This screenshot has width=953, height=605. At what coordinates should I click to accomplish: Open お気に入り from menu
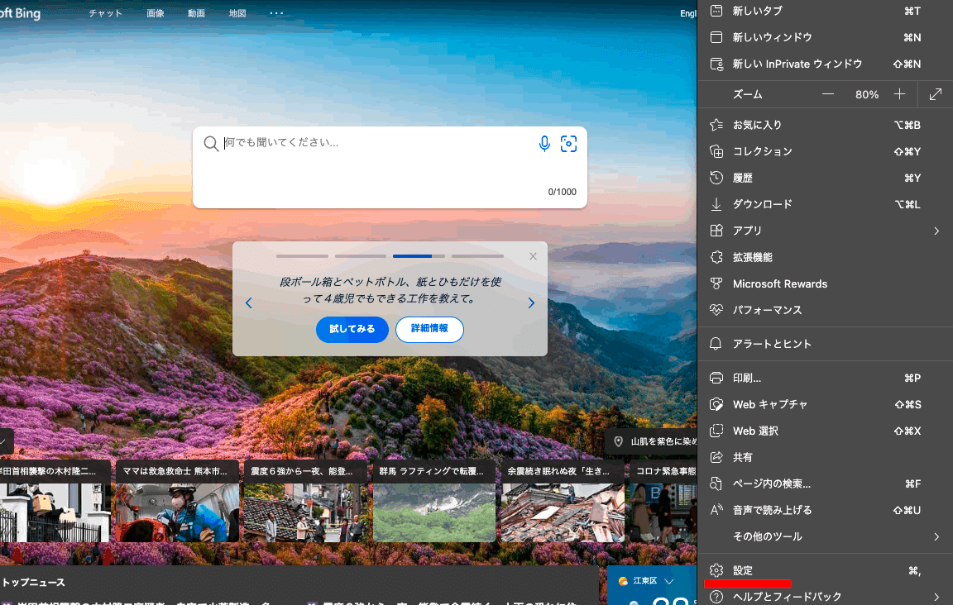[x=825, y=125]
